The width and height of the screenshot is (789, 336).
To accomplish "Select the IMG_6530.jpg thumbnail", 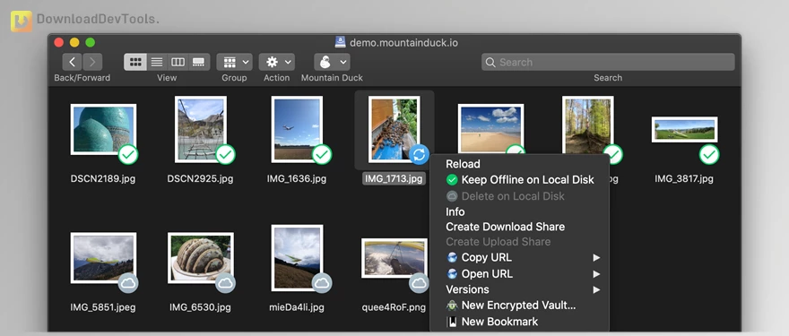I will (x=201, y=258).
